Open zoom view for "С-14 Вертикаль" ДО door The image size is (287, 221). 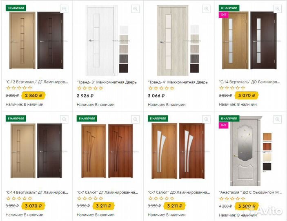[278, 9]
